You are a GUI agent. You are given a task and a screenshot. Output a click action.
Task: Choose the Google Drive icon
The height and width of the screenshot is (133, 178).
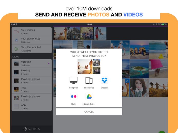(89, 96)
